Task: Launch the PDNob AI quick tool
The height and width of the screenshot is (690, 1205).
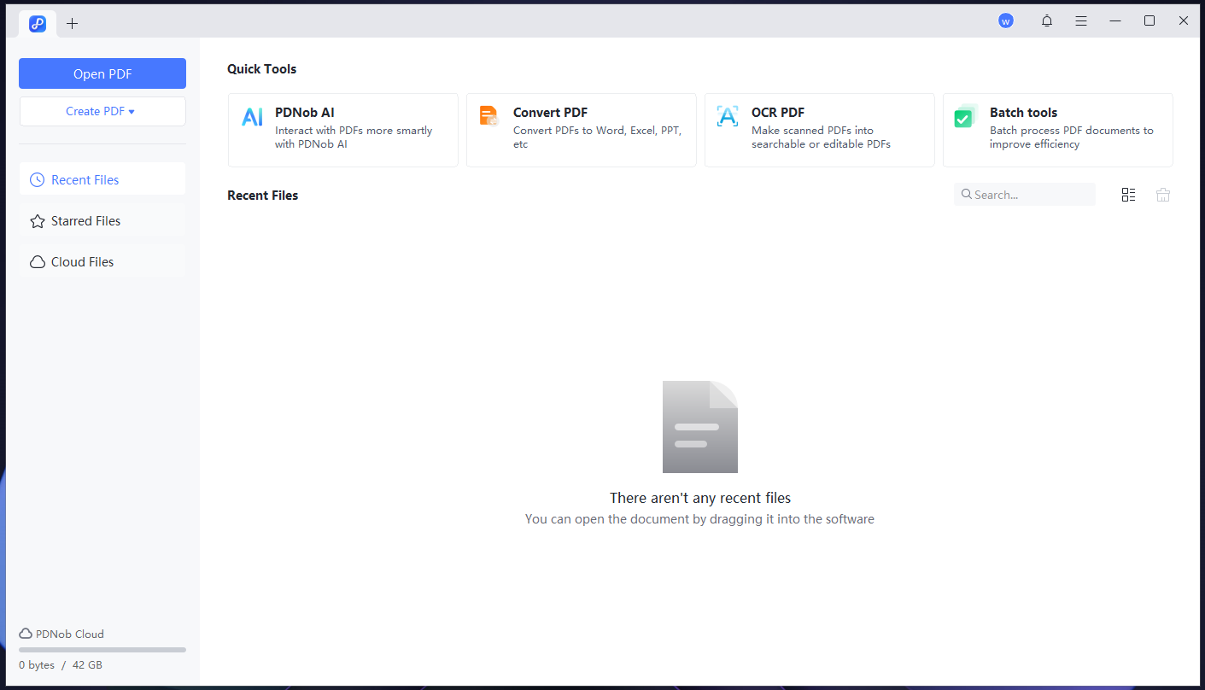Action: 343,130
